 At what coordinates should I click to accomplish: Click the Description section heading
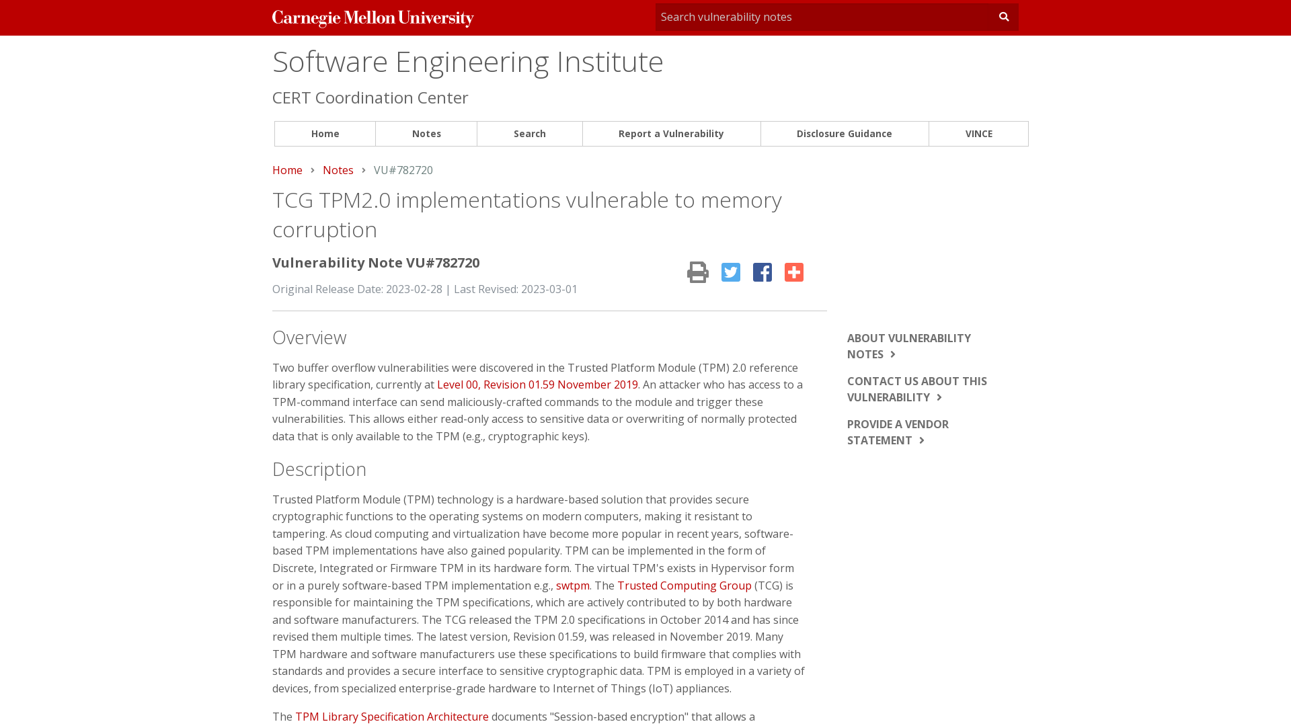319,469
